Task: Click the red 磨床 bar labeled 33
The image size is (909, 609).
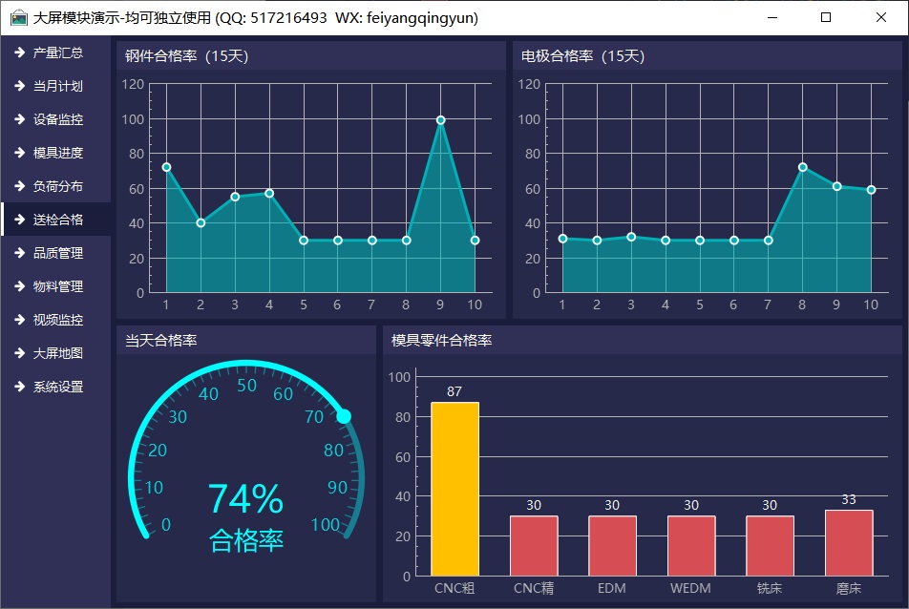Action: pos(848,542)
